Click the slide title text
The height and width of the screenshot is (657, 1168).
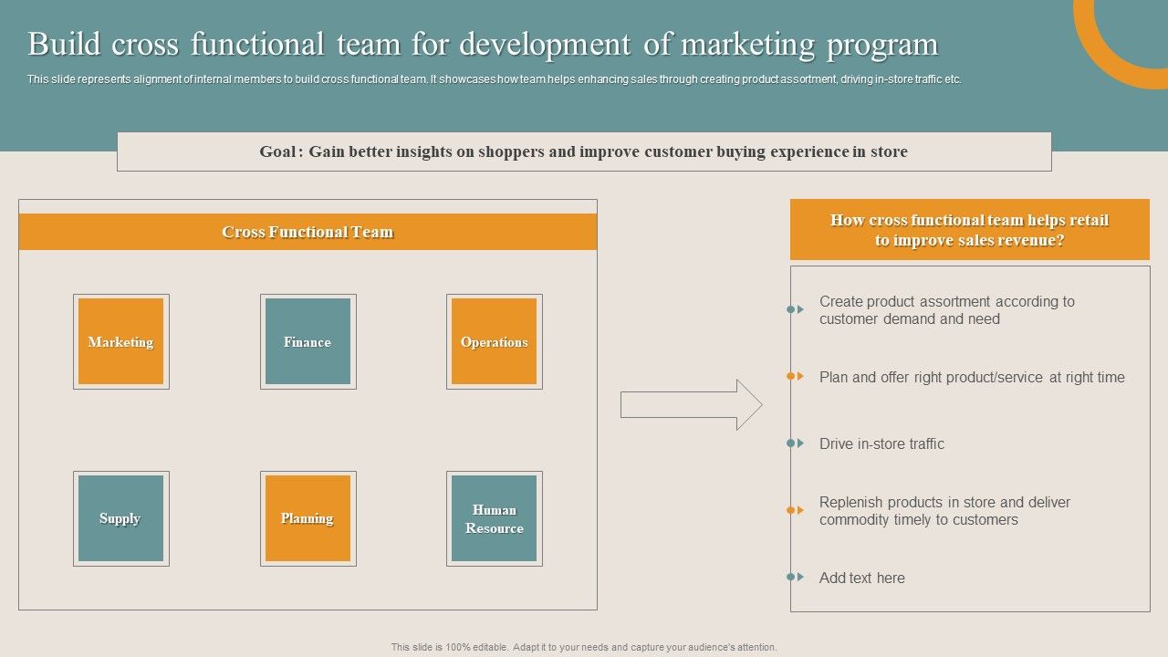pyautogui.click(x=484, y=43)
